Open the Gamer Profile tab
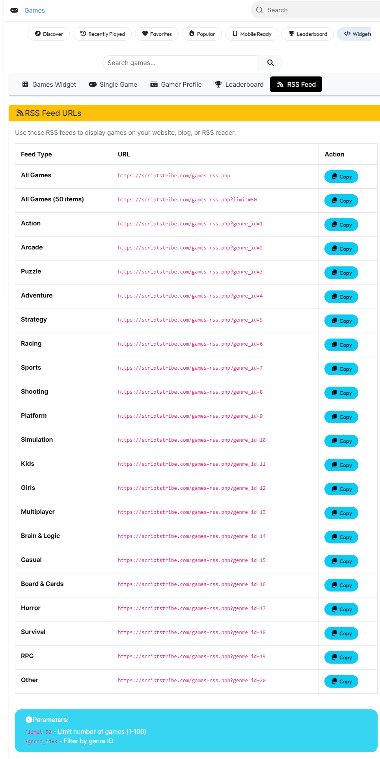The width and height of the screenshot is (380, 759). 176,84
